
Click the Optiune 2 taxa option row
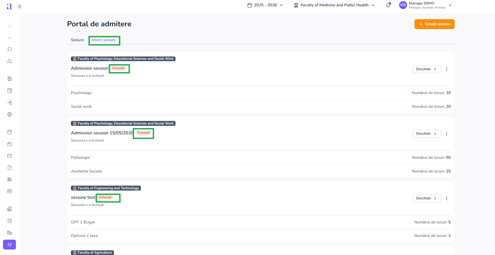pos(261,236)
